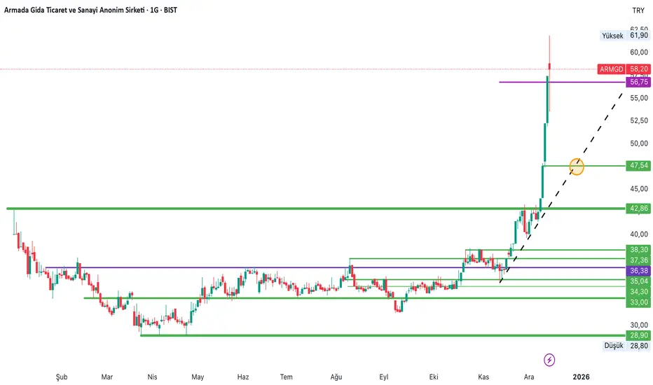653x385 pixels.
Task: Click the green 47,54 price label
Action: [638, 166]
